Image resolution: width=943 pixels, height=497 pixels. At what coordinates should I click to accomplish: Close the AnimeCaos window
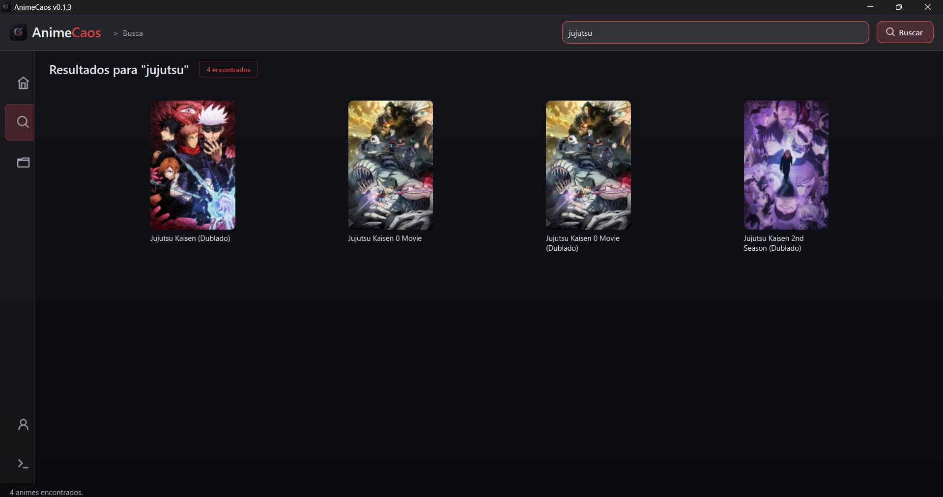point(928,7)
